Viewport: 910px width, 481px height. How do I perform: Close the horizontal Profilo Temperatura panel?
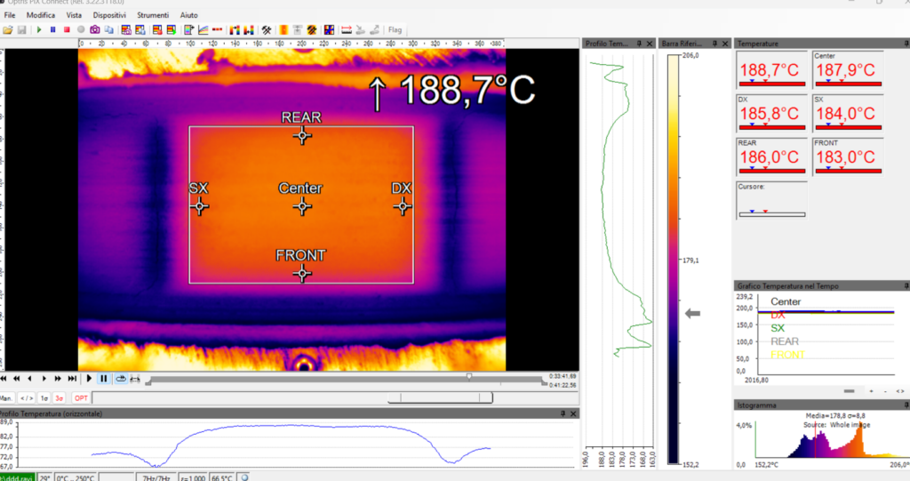coord(573,413)
